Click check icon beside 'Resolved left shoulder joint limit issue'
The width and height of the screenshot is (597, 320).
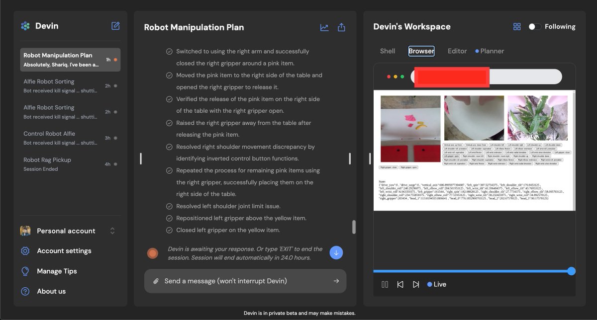click(x=170, y=206)
